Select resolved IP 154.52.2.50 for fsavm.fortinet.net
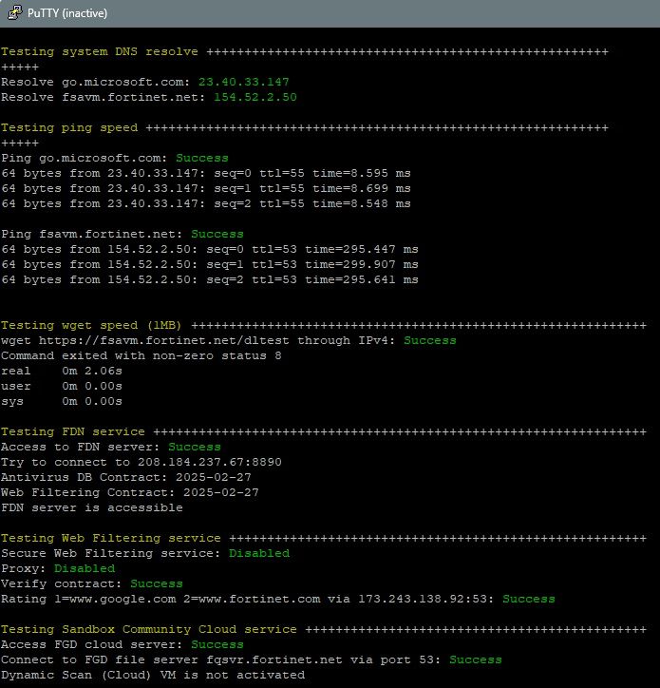This screenshot has width=660, height=688. click(x=255, y=97)
